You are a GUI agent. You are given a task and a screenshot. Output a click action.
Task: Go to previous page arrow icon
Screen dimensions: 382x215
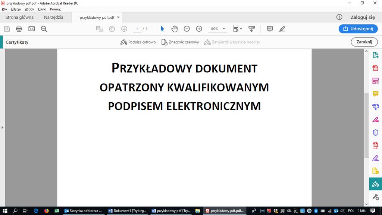click(x=112, y=29)
